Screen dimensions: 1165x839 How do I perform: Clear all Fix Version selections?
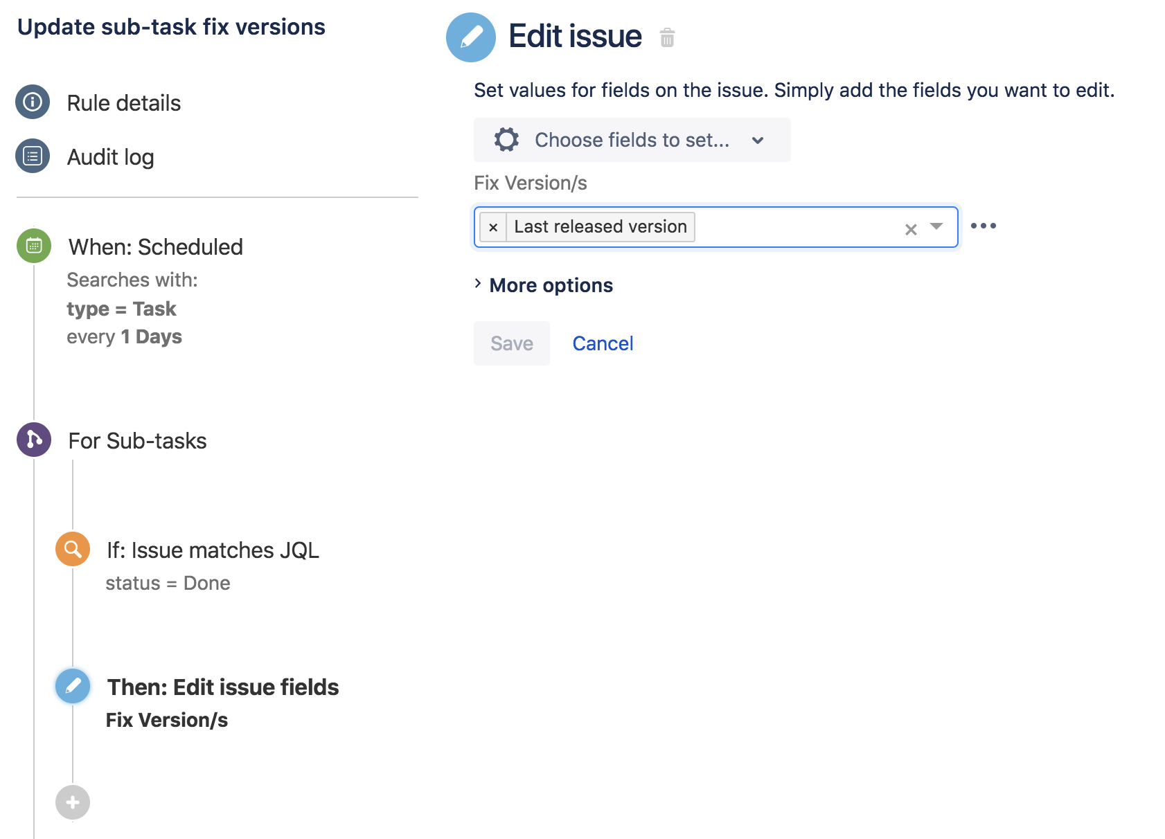click(x=911, y=229)
